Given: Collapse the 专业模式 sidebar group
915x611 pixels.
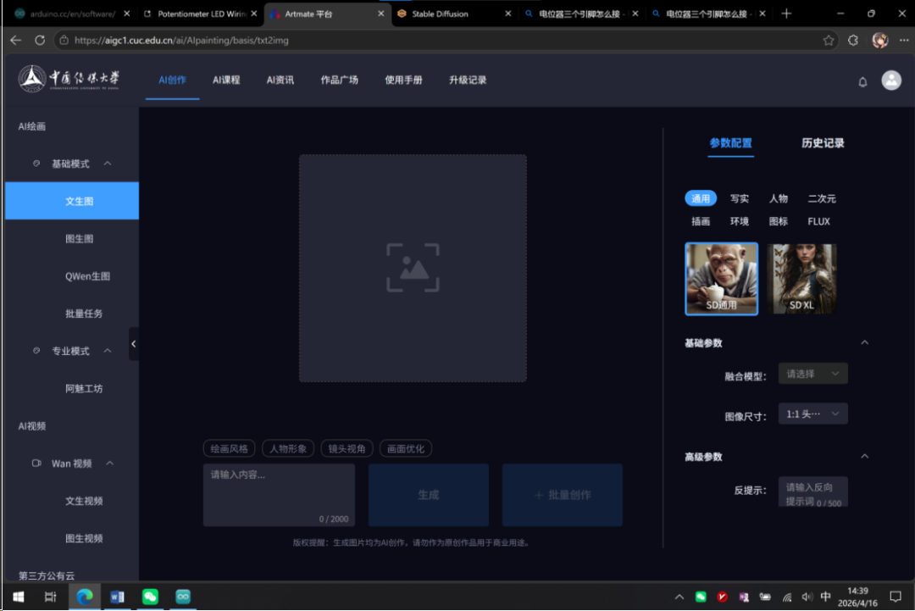Looking at the screenshot, I should (x=108, y=351).
